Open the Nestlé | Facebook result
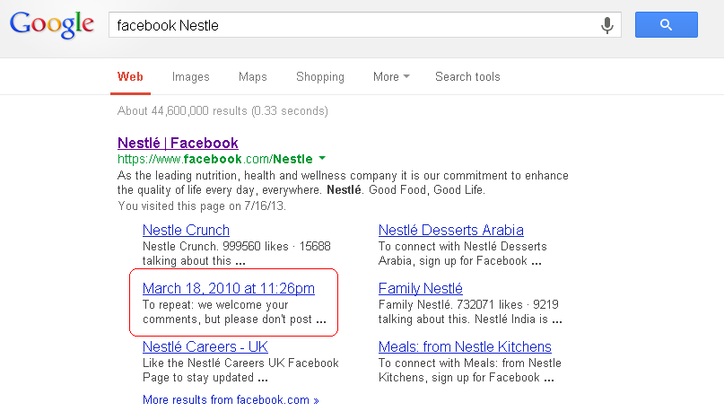 [178, 143]
